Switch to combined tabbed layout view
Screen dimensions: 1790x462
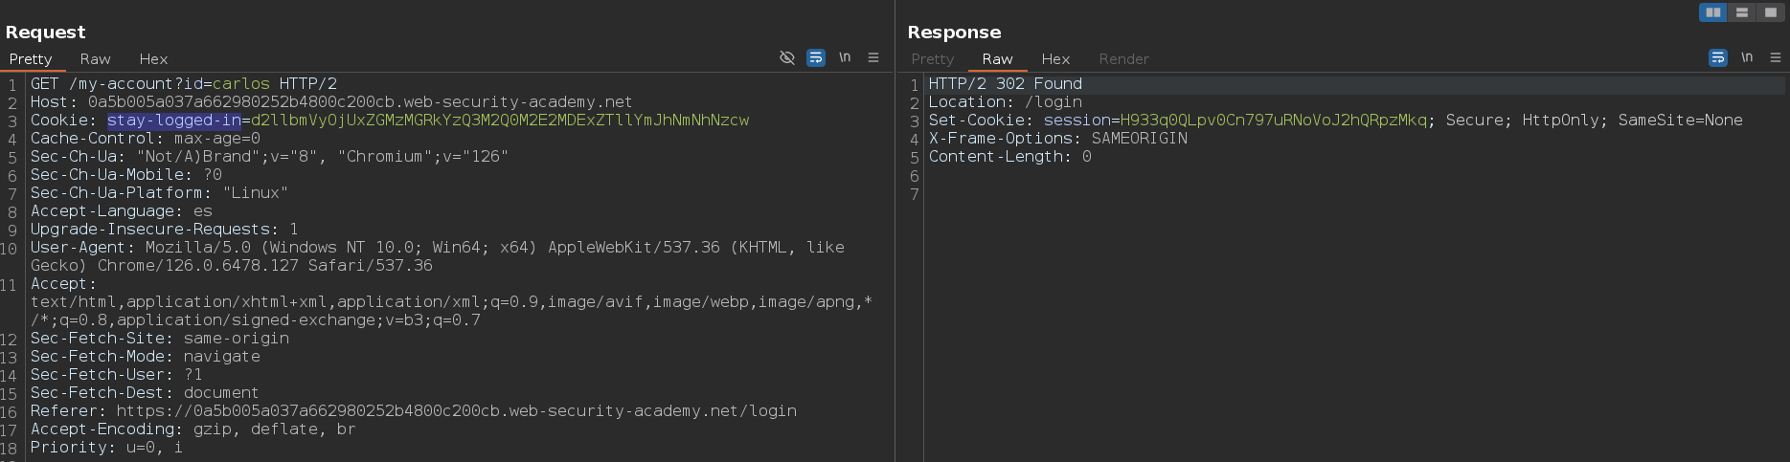click(1770, 12)
